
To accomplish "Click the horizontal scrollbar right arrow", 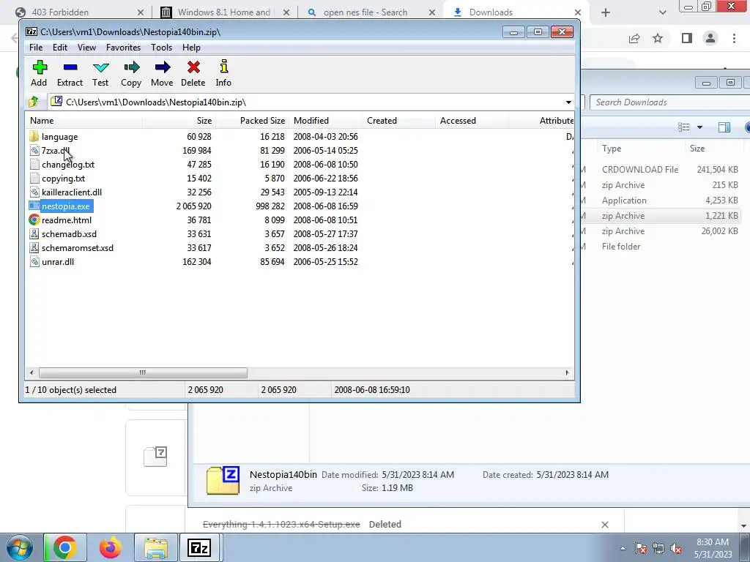I will coord(568,372).
